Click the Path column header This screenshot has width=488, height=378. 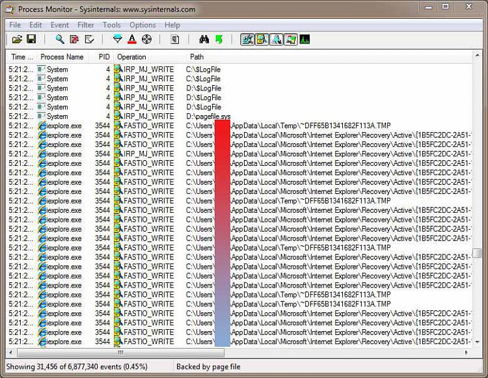(329, 57)
